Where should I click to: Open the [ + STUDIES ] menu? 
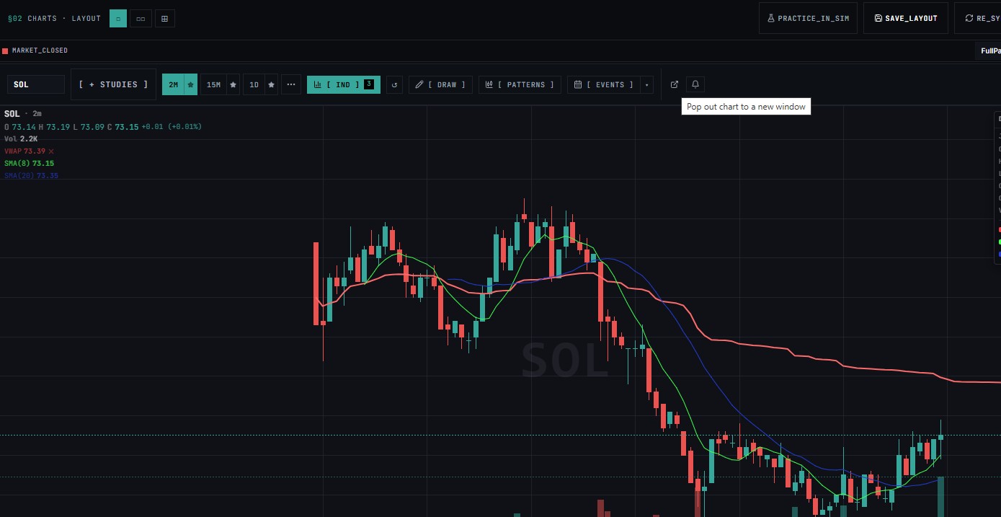pyautogui.click(x=113, y=84)
